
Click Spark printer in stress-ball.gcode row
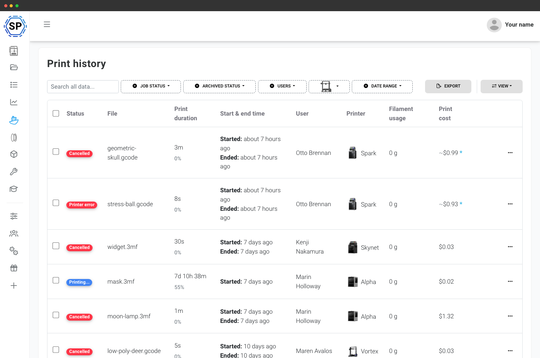(362, 205)
